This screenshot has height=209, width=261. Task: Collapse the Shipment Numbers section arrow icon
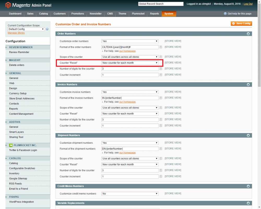[248, 135]
